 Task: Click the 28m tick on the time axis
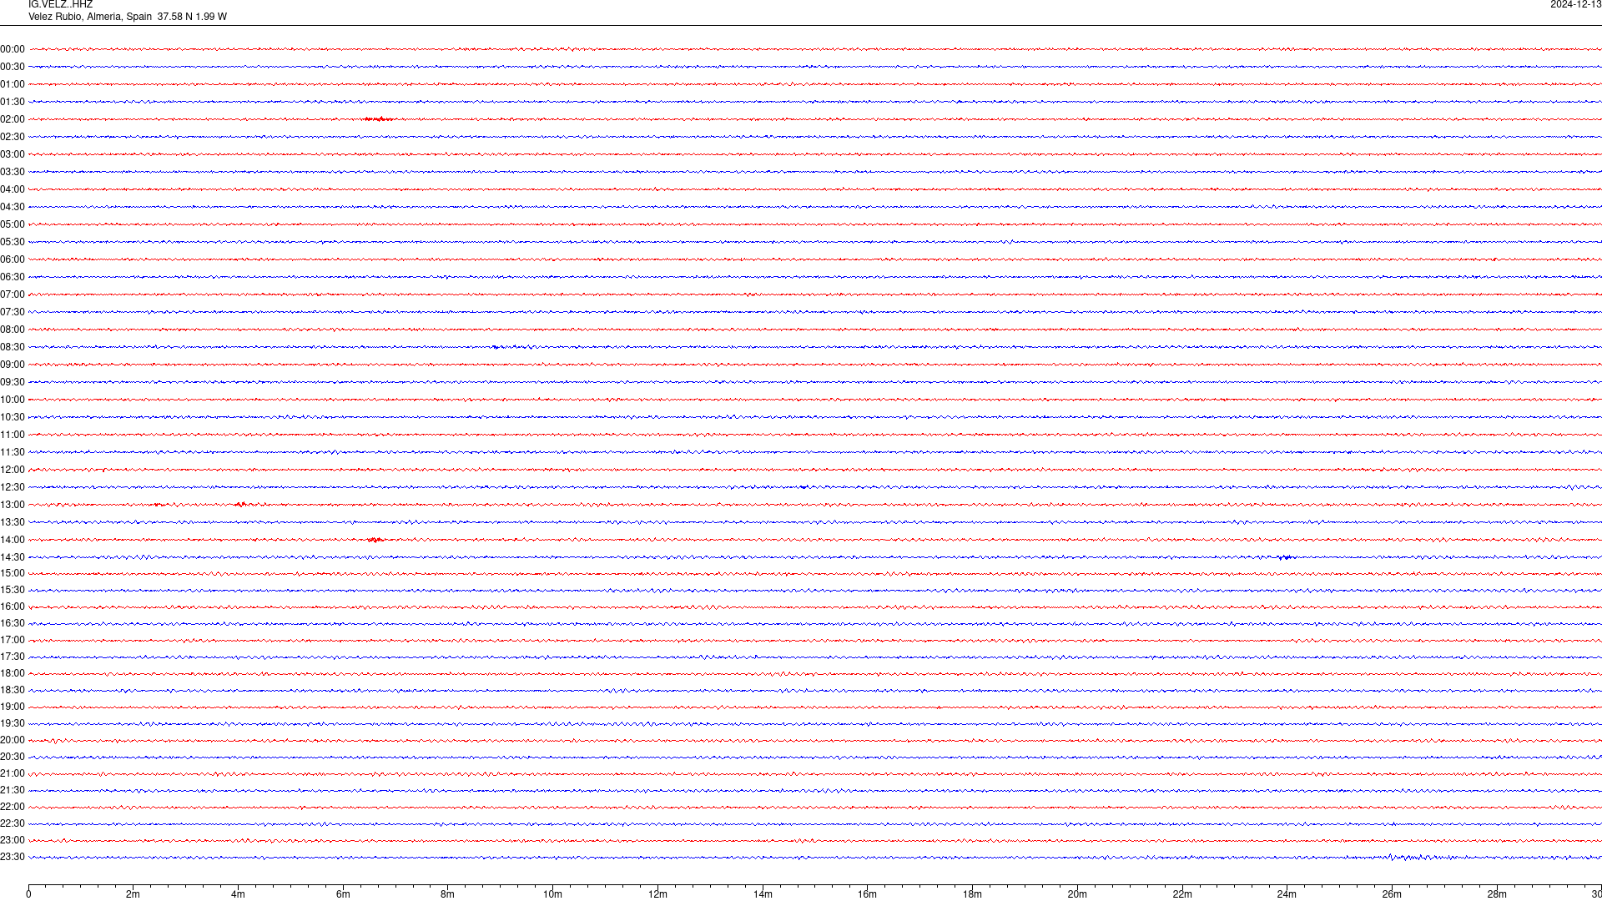[x=1497, y=894]
